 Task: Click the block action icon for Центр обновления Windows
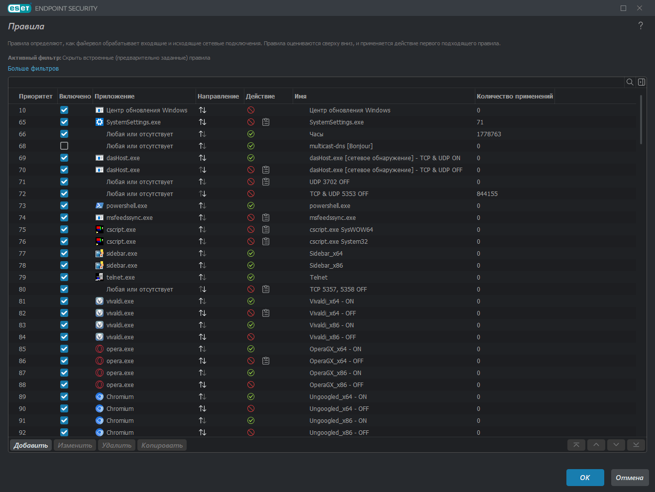251,110
